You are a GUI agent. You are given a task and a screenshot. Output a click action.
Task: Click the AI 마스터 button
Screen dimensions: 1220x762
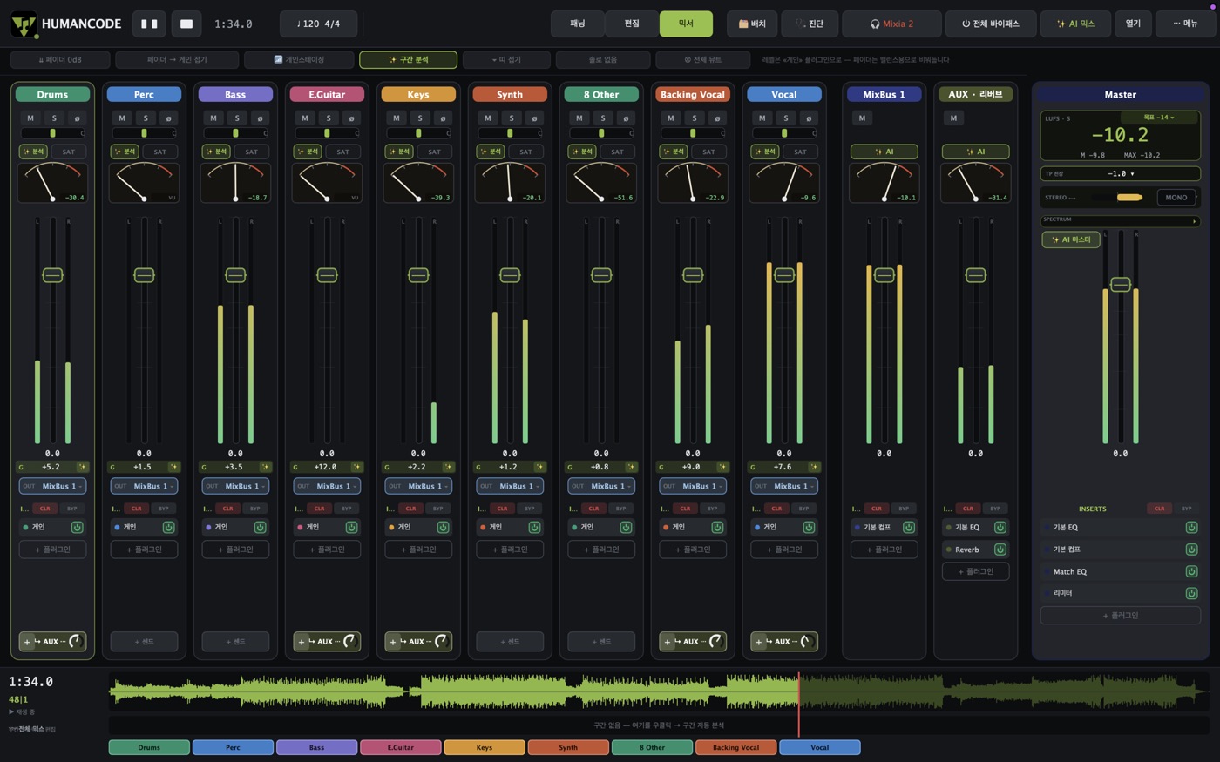[1071, 239]
